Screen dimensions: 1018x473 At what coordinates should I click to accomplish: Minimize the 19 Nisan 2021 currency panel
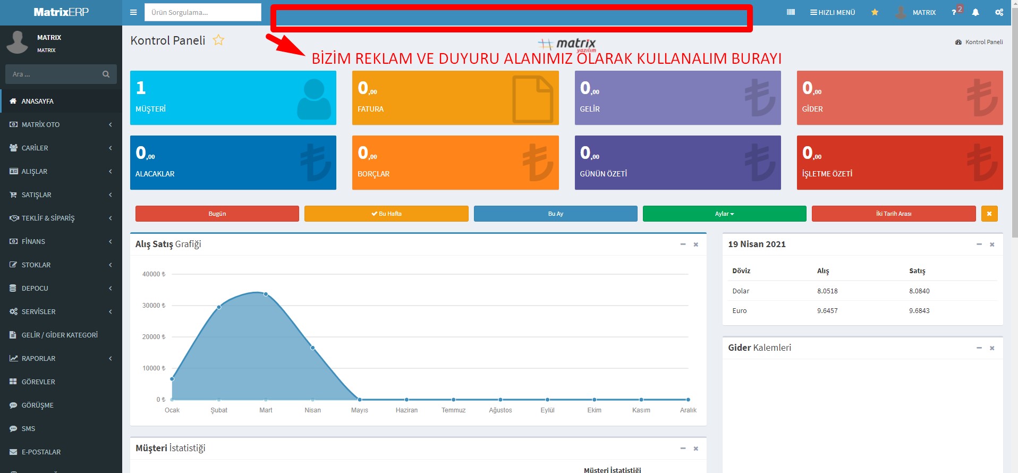point(979,244)
